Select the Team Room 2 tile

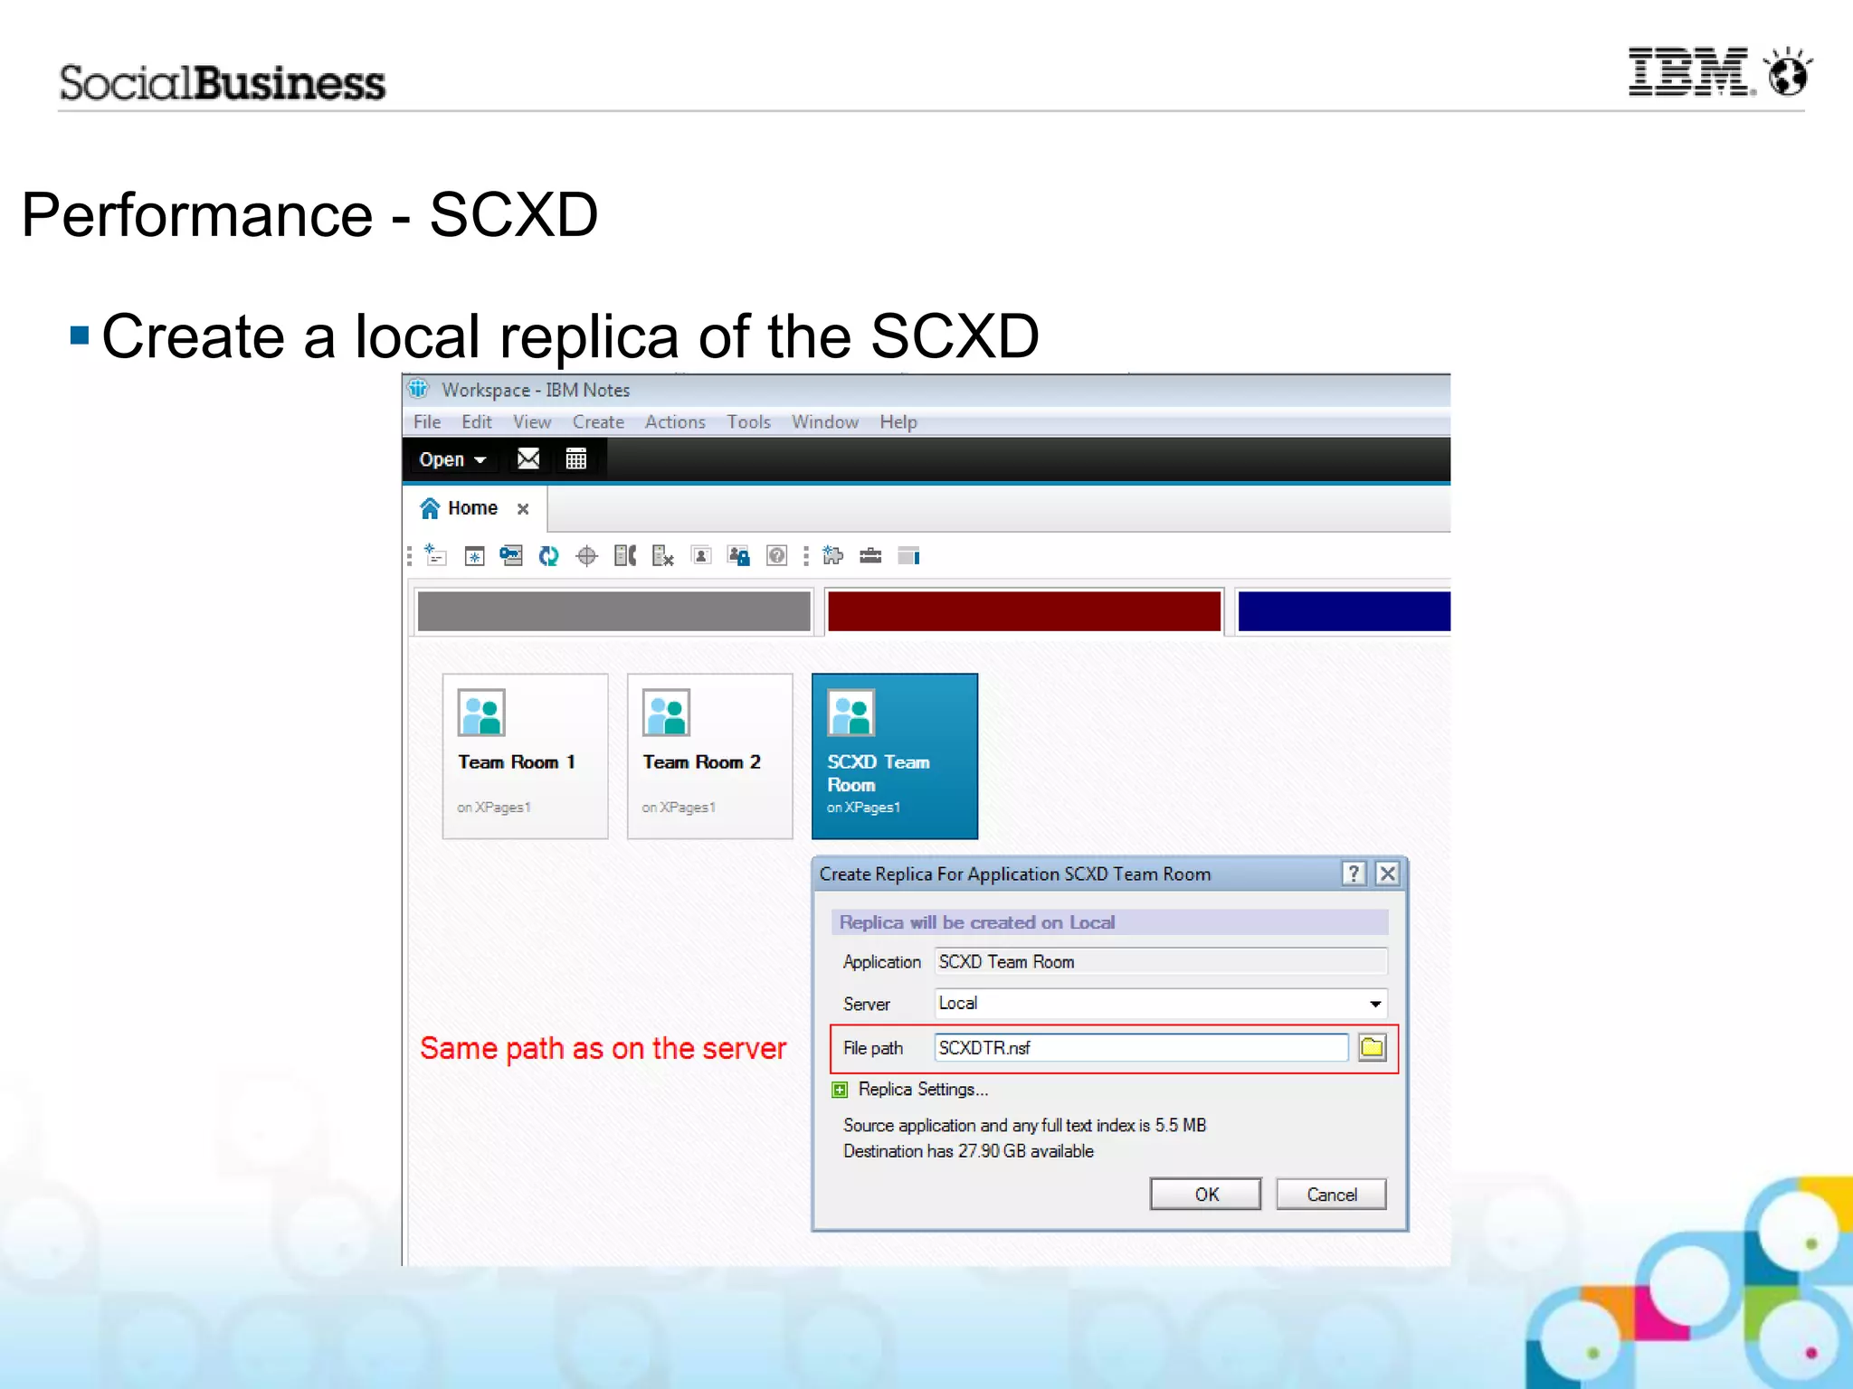[x=709, y=756]
